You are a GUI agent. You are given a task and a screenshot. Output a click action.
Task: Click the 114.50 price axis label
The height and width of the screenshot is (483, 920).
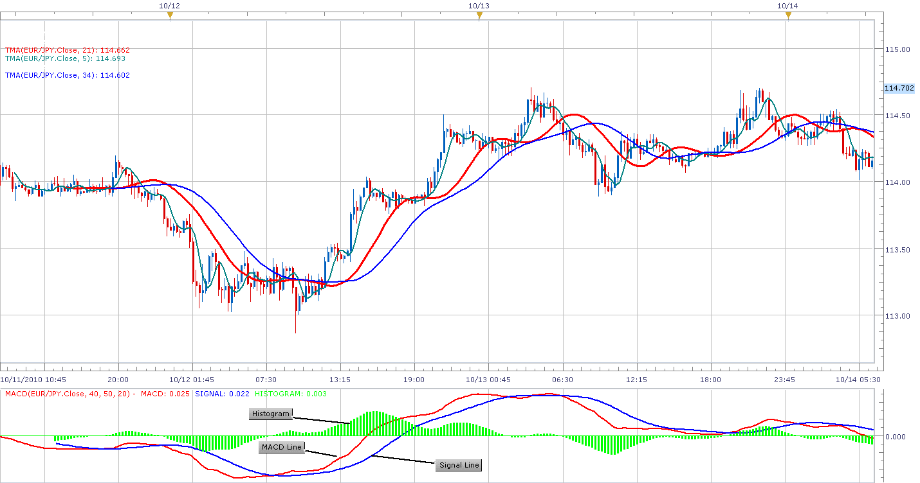[897, 116]
